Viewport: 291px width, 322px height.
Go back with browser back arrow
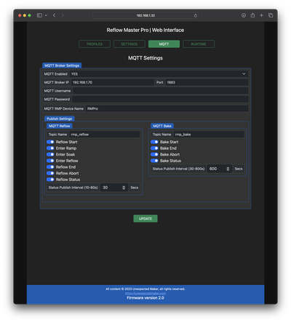[55, 15]
